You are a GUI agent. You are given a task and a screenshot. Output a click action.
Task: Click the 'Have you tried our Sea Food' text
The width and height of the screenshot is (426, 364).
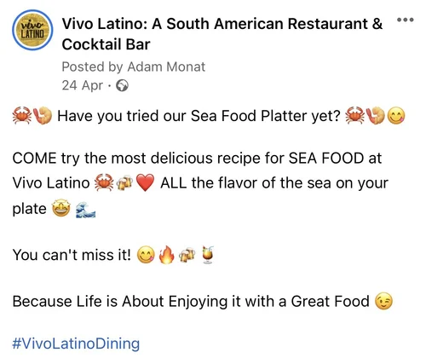pyautogui.click(x=158, y=116)
